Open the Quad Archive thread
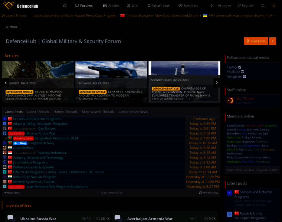 pos(23,148)
